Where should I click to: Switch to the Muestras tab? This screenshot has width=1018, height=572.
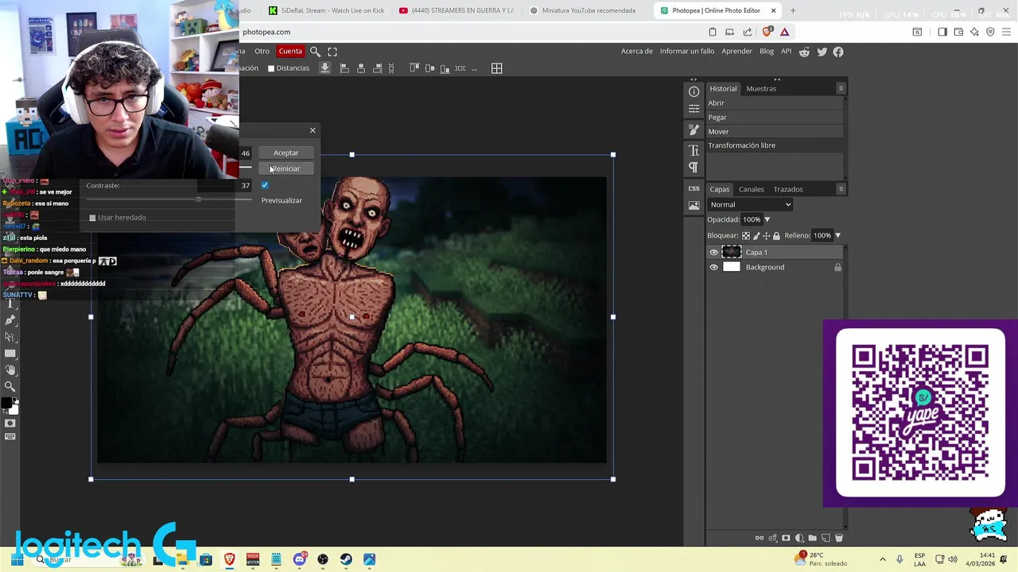coord(761,89)
